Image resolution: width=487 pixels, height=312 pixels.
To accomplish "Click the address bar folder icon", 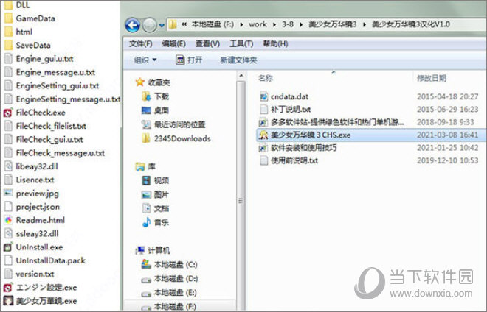I will 173,24.
